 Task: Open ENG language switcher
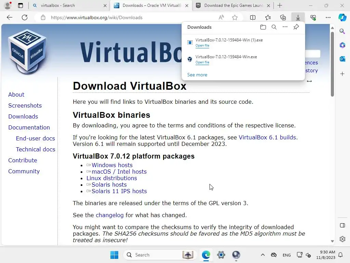pos(287,255)
